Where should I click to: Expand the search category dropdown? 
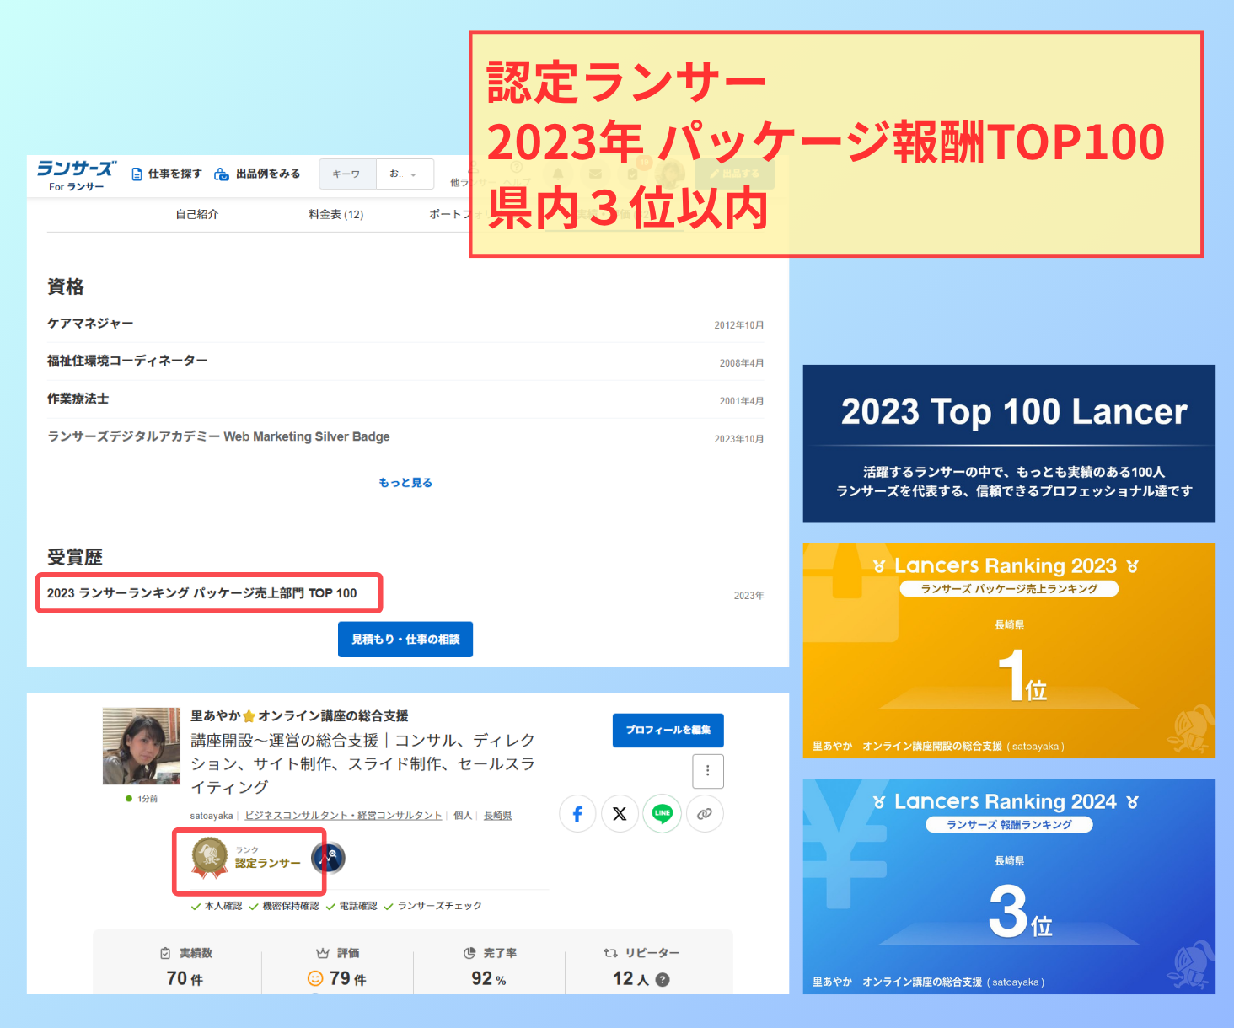coord(405,174)
